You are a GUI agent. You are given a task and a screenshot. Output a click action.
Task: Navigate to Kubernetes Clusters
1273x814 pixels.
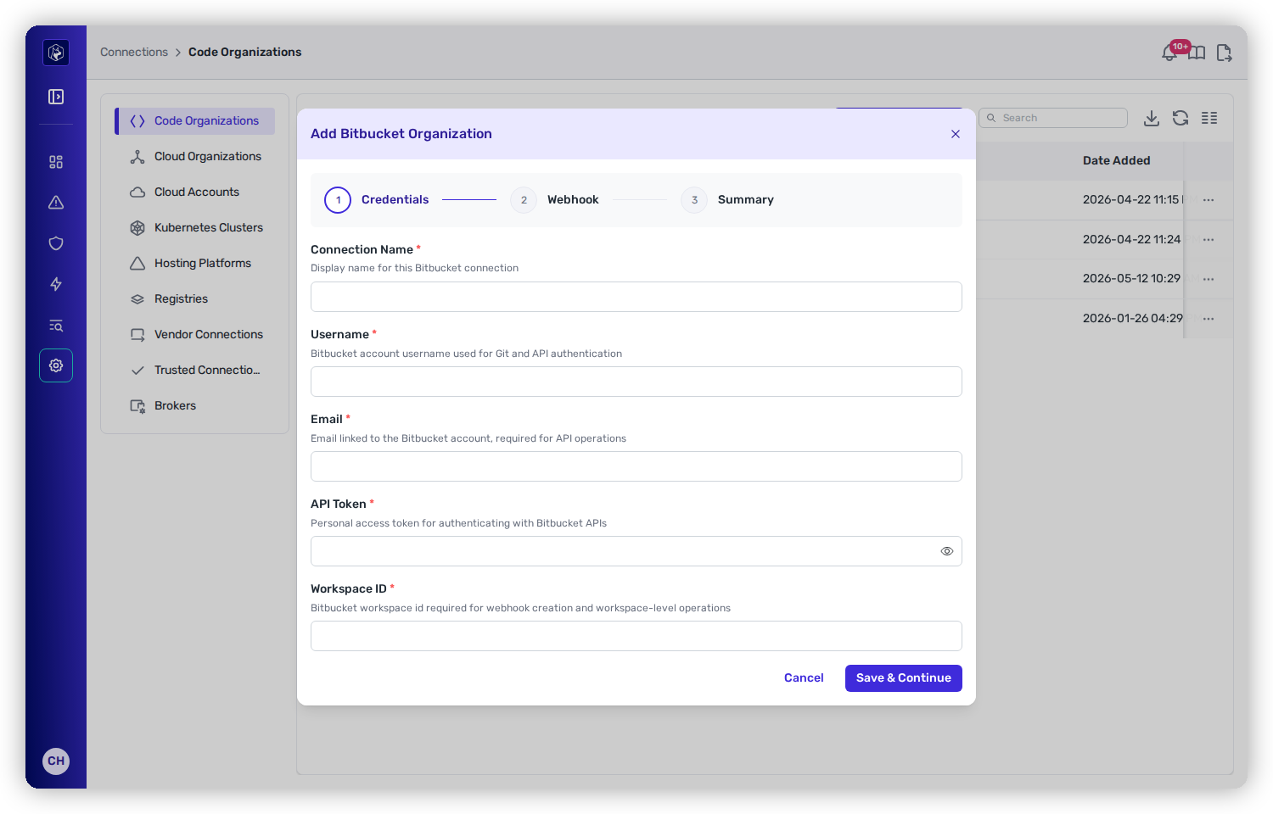(x=195, y=228)
